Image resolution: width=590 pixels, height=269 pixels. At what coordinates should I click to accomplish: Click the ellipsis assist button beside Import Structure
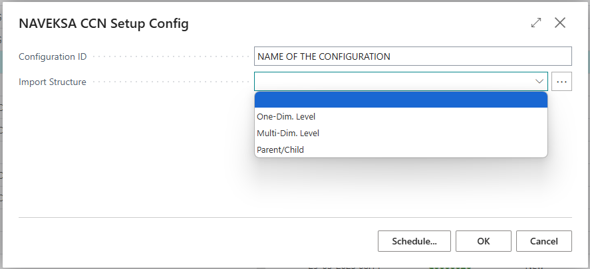click(561, 82)
